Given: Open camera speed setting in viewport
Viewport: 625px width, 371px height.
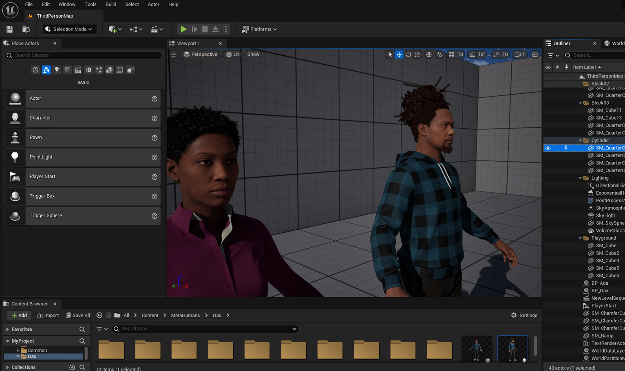Looking at the screenshot, I should coord(520,55).
